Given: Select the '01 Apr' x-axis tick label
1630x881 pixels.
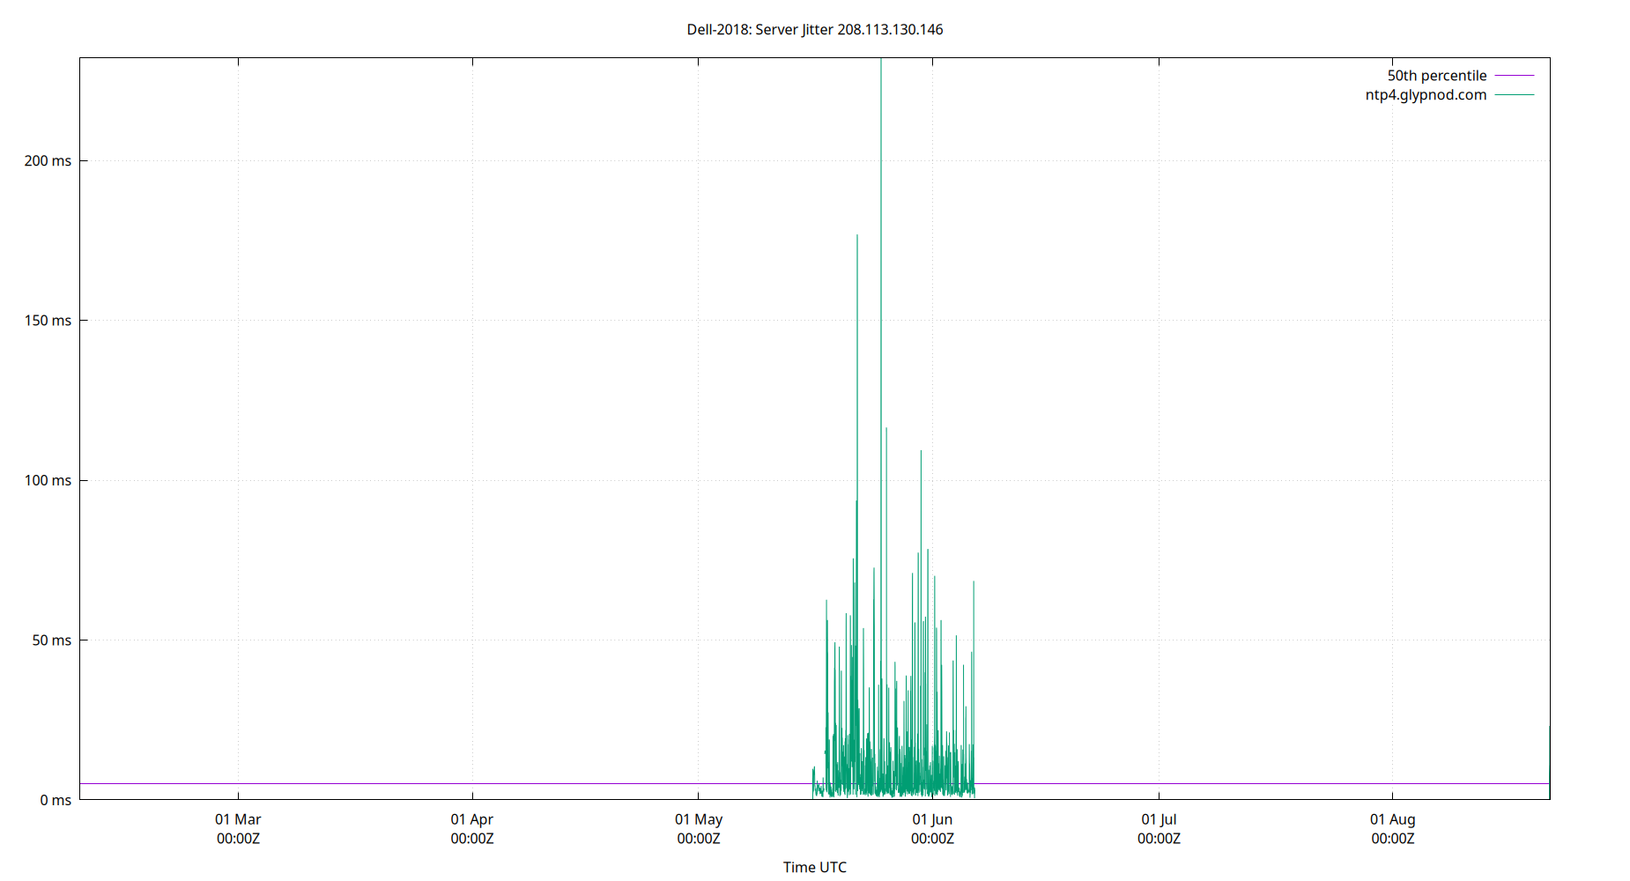Looking at the screenshot, I should tap(472, 819).
